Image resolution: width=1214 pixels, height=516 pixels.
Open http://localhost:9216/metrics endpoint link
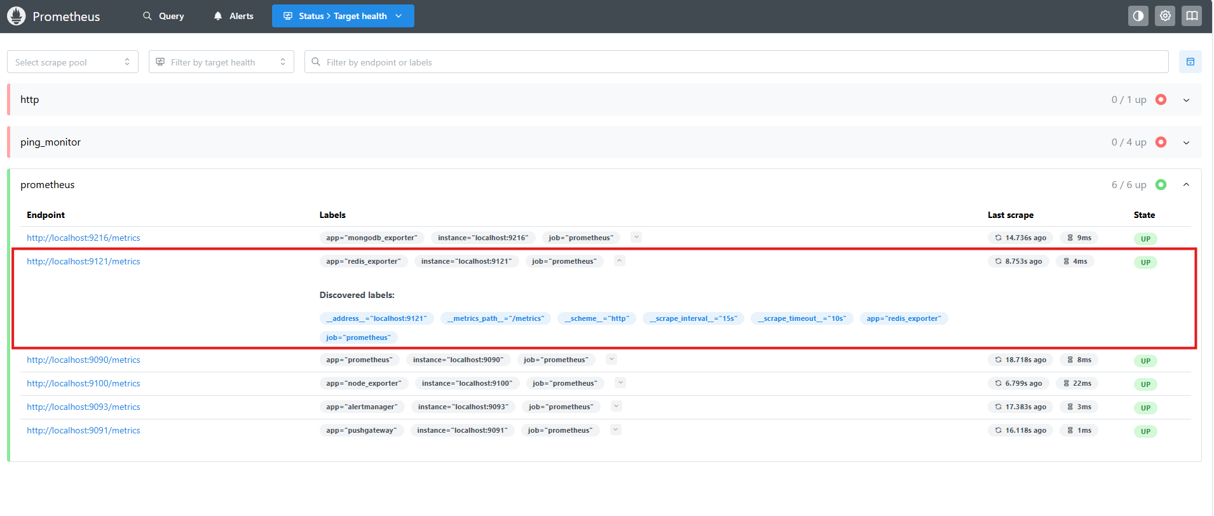point(83,238)
